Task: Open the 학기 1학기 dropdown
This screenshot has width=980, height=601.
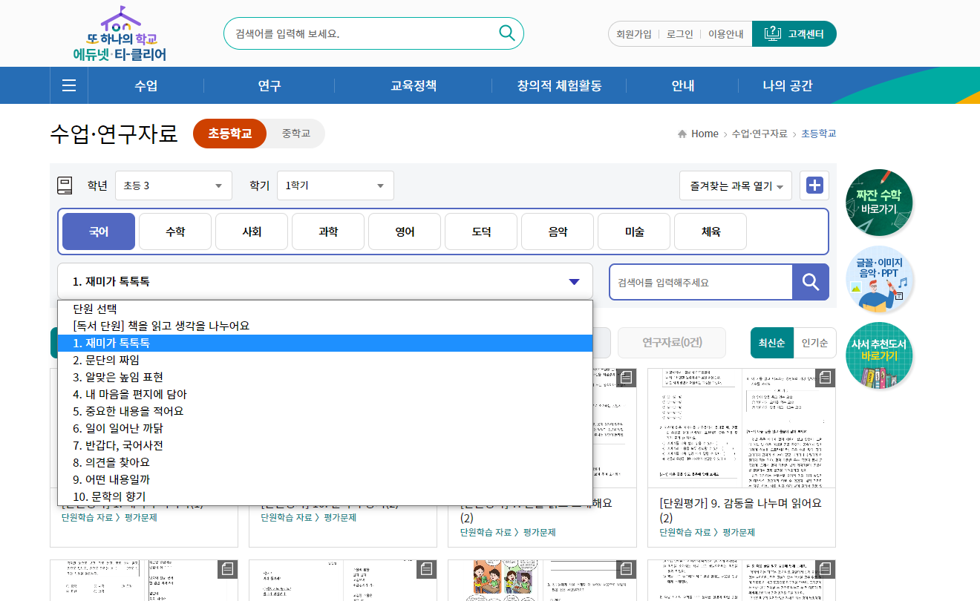Action: click(336, 185)
